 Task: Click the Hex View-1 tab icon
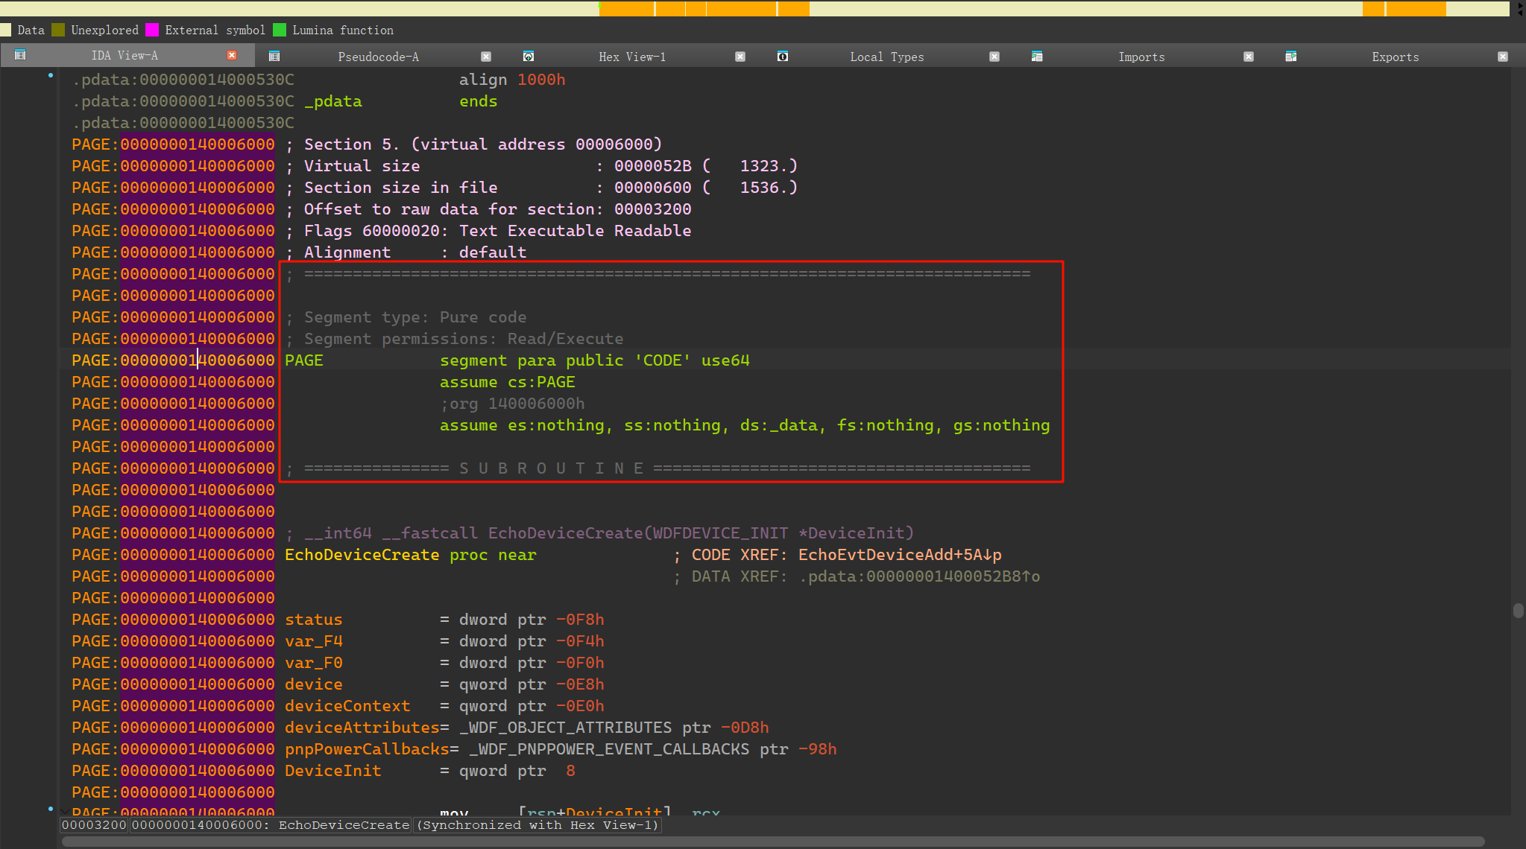click(529, 57)
